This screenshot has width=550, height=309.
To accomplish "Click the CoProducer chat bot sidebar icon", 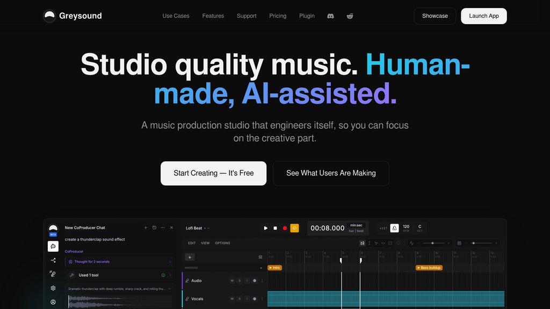I will [53, 246].
